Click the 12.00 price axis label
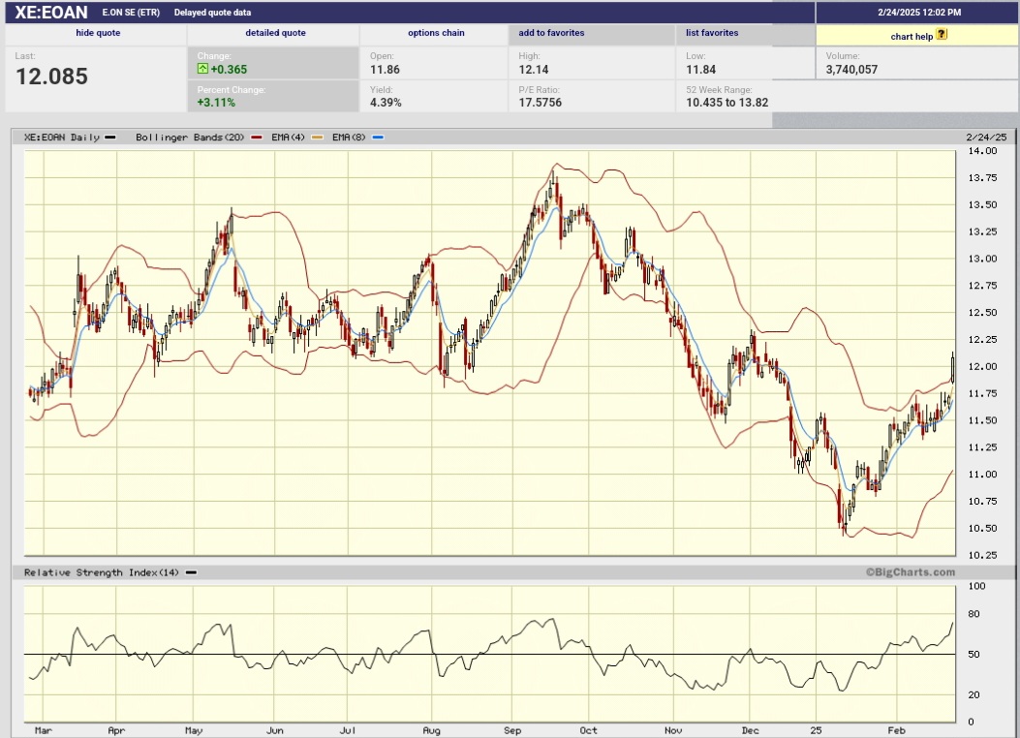The width and height of the screenshot is (1020, 738). point(982,367)
